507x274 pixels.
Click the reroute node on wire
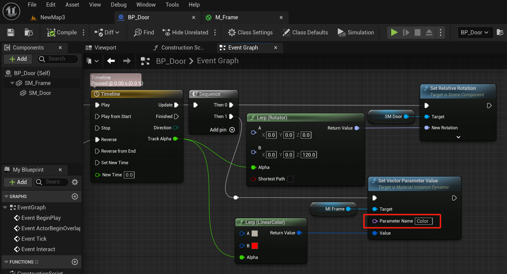(x=236, y=198)
